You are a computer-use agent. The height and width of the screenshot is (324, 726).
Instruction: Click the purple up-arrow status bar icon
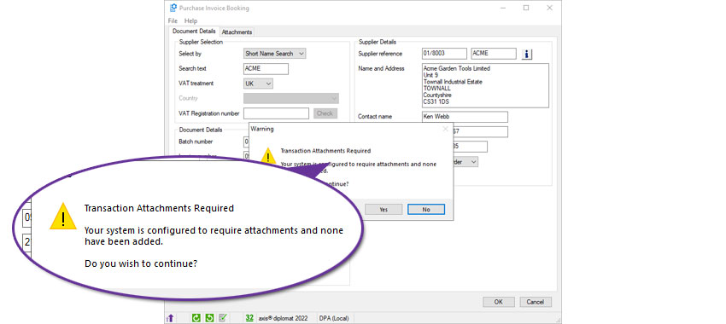[x=170, y=318]
